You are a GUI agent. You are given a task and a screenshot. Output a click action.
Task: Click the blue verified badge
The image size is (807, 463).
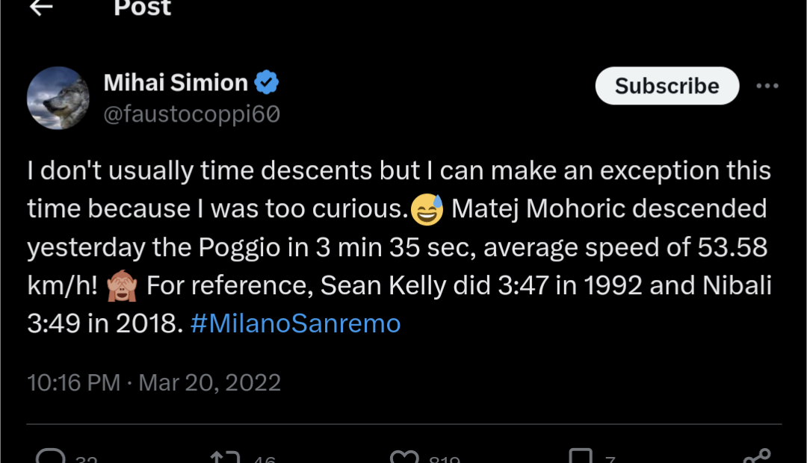[267, 82]
